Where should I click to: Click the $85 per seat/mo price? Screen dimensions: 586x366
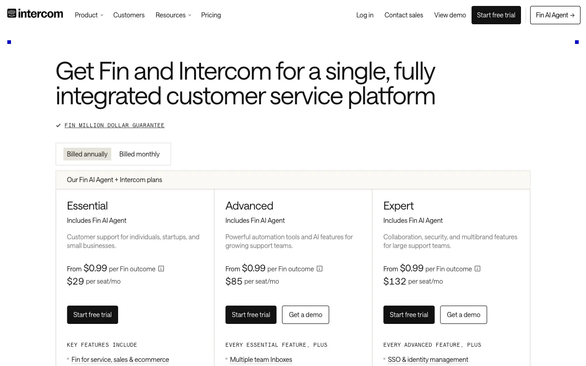(x=252, y=281)
